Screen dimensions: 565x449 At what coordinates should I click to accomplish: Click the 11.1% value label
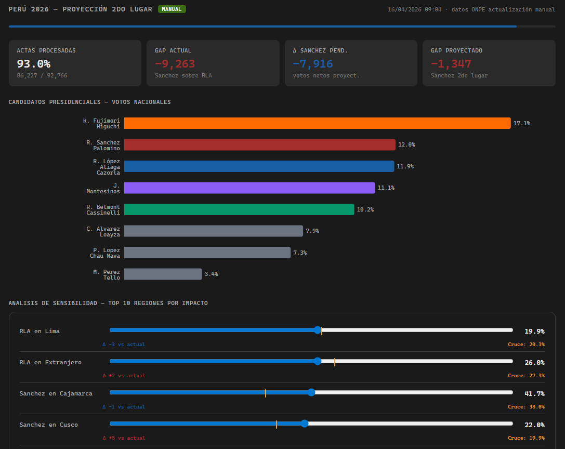click(386, 188)
